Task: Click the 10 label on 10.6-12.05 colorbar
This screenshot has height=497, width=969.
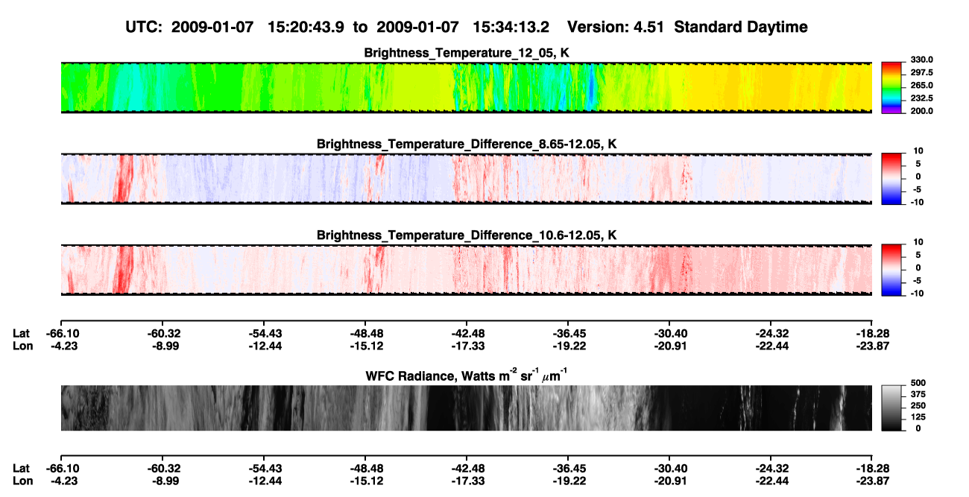Action: 919,241
